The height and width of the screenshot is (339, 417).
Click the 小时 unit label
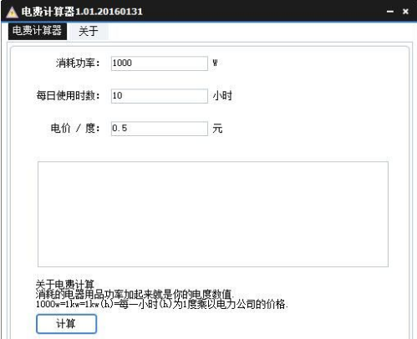click(222, 96)
